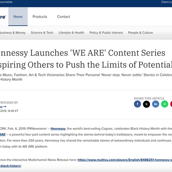Click the PR Newswire logo
Screen dimensions: 172x172
coord(3,17)
